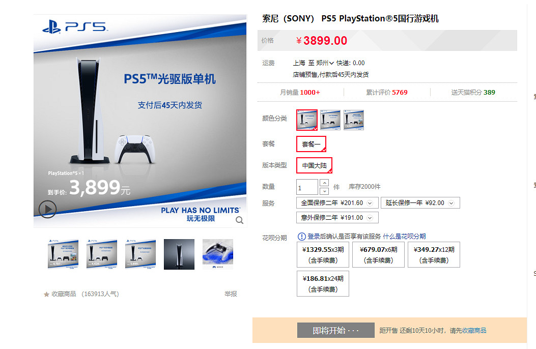The height and width of the screenshot is (349, 536).
Task: Choose the third color option thumbnail
Action: click(354, 120)
